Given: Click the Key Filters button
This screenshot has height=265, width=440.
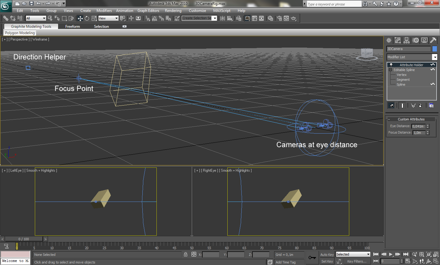Looking at the screenshot, I should [357, 261].
